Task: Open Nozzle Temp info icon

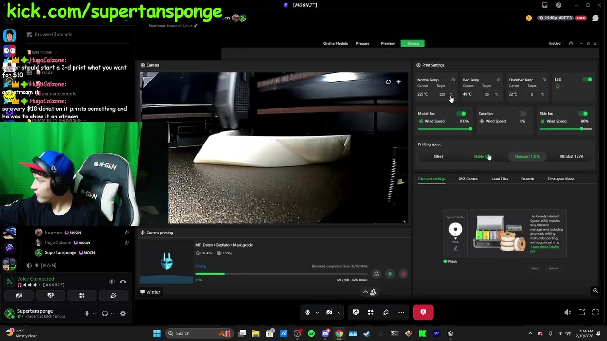Action: [453, 80]
